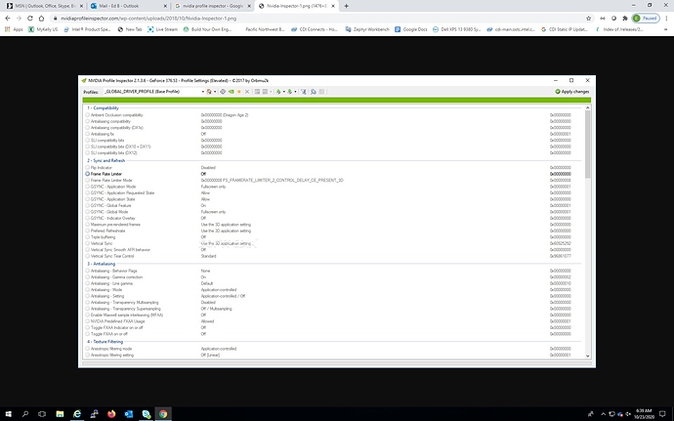Open a new browser tab with plus button
Screen dimensions: 674x421
[x=347, y=6]
